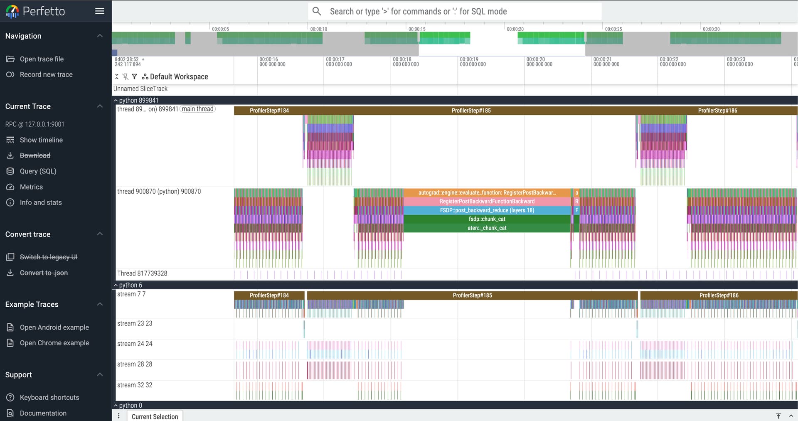Open the track filter funnel icon
Viewport: 798px width, 421px height.
pyautogui.click(x=134, y=76)
